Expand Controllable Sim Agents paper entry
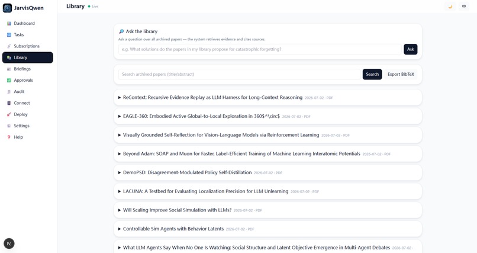The image size is (477, 253). pos(267,229)
